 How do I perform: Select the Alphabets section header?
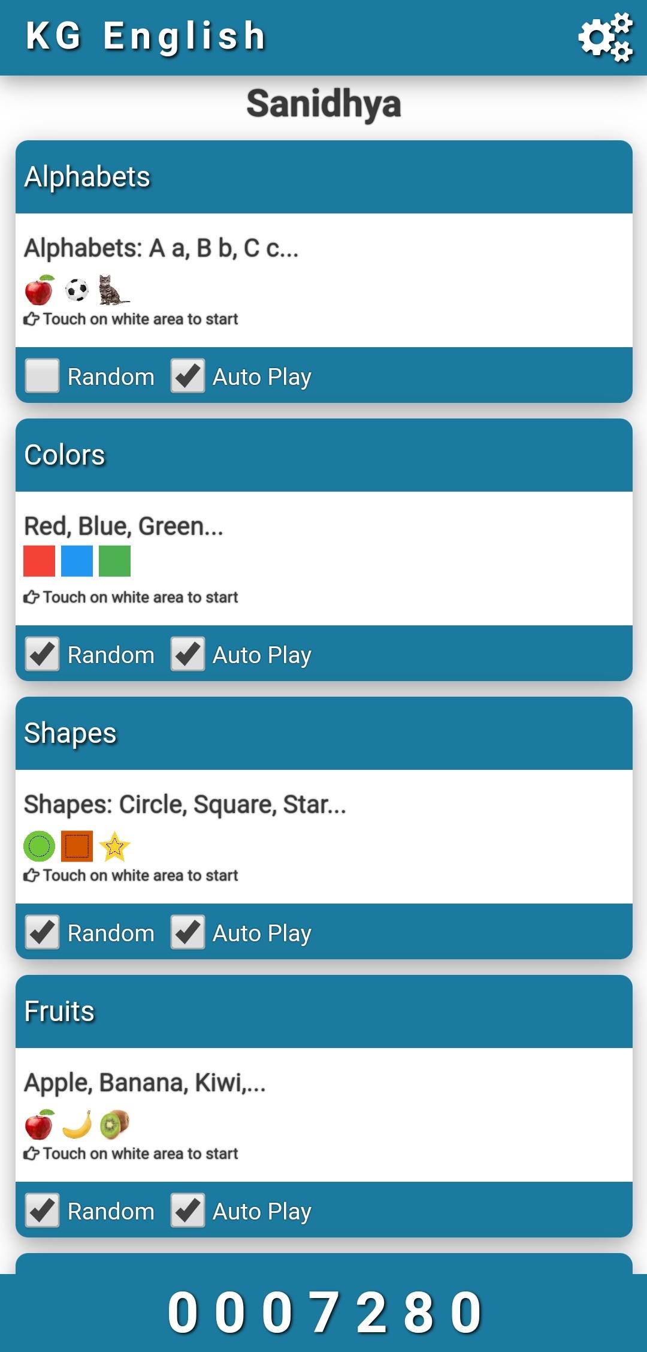323,177
